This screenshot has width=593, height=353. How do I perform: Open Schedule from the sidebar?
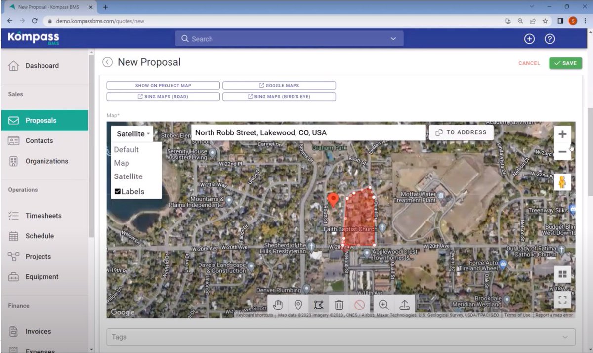[40, 236]
